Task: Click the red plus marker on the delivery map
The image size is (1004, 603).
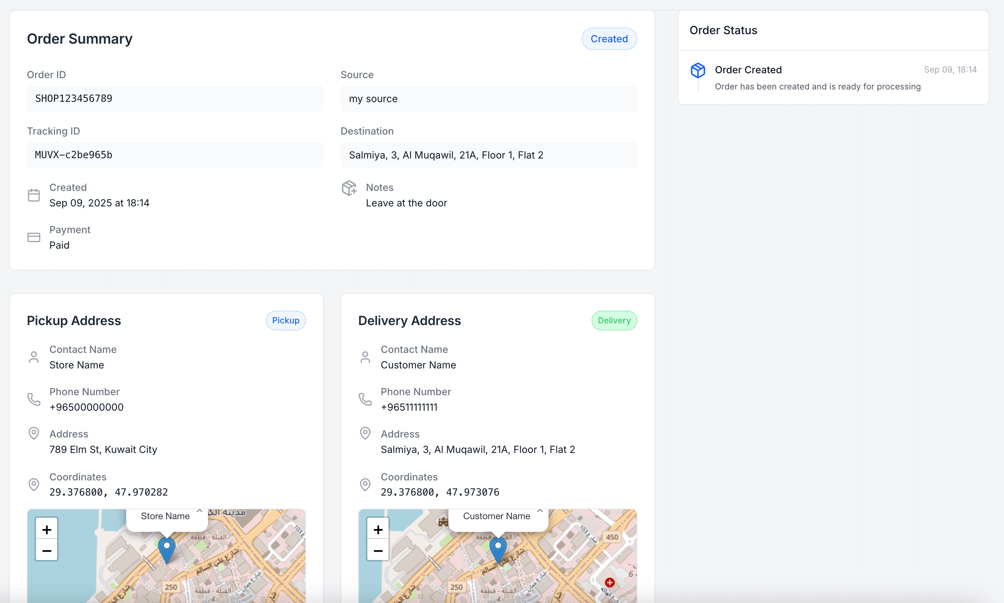Action: click(x=610, y=582)
